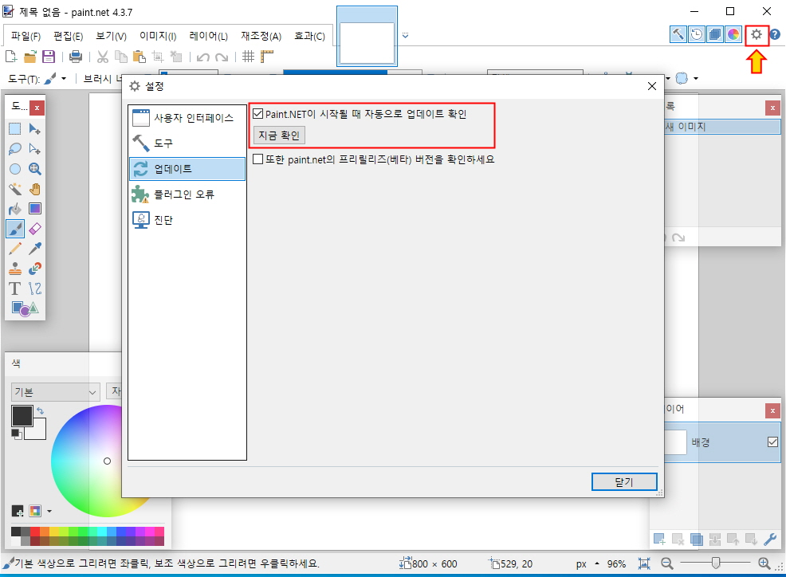Click the 닫기 button
Screen dimensions: 786x577
pos(624,481)
